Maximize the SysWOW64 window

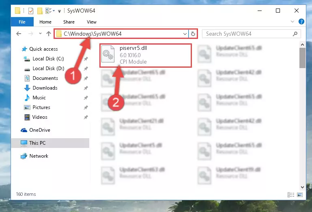(x=278, y=11)
